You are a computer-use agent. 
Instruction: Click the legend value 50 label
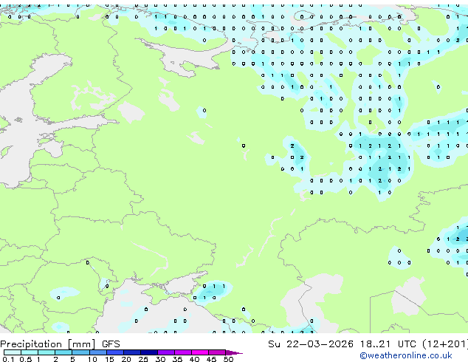click(x=229, y=359)
